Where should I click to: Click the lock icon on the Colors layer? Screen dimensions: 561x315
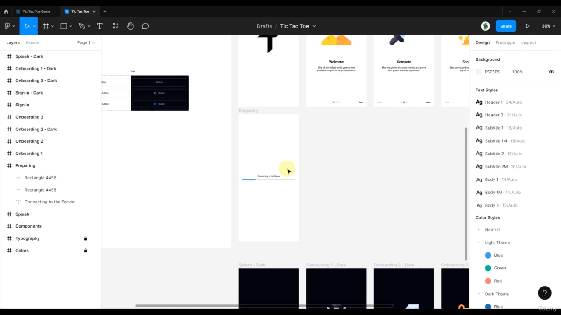(x=85, y=251)
